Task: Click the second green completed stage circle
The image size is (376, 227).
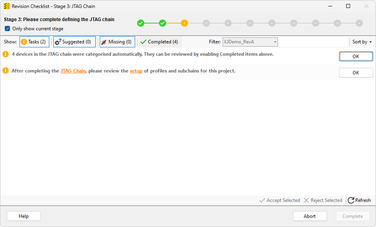Action: tap(163, 23)
